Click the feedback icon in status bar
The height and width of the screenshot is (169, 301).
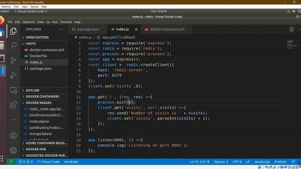[293, 161]
